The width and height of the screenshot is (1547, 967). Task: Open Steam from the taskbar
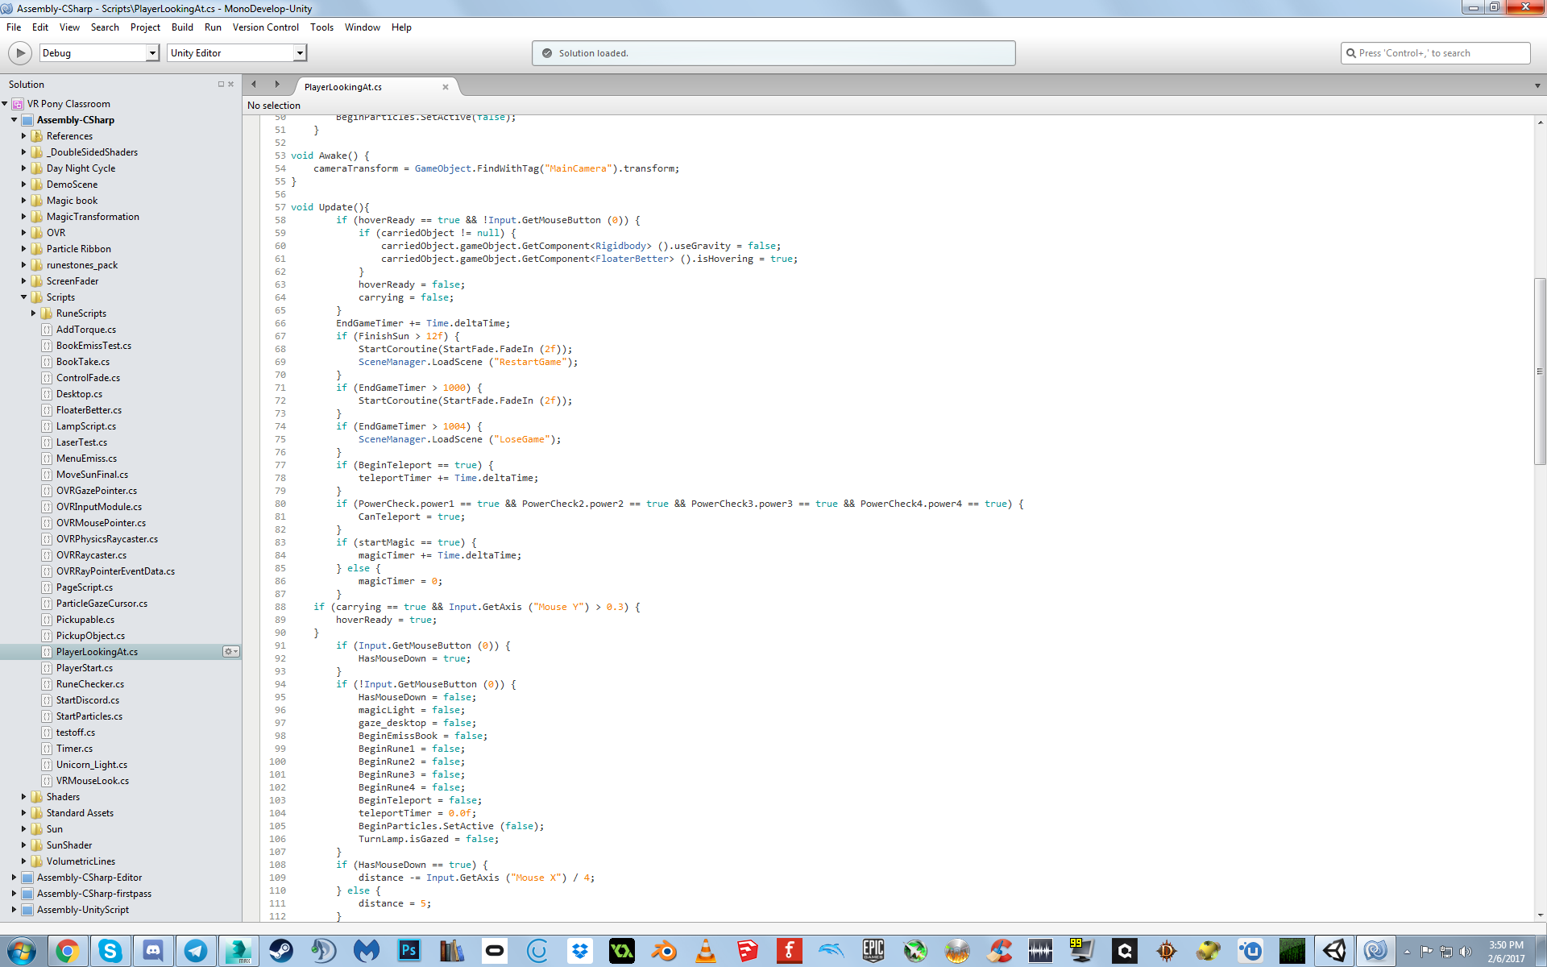(281, 951)
